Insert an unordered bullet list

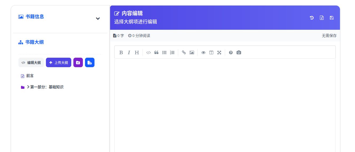(x=164, y=52)
